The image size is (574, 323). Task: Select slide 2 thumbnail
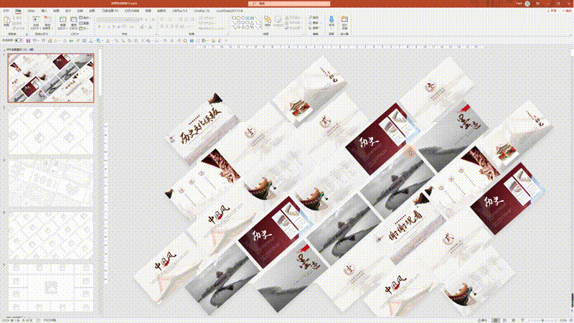point(51,131)
